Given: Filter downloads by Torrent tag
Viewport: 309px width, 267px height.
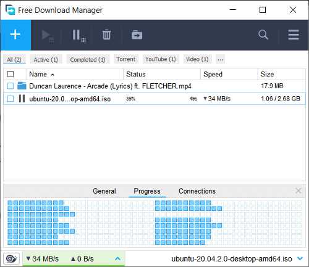Looking at the screenshot, I should (126, 59).
